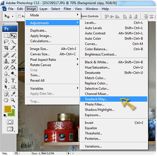The width and height of the screenshot is (157, 156).
Task: Select the Healing Brush tool
Action: point(6,55)
